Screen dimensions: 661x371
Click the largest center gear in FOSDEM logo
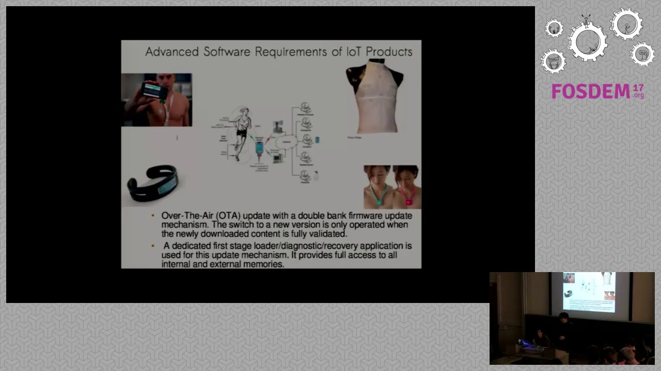click(x=588, y=42)
